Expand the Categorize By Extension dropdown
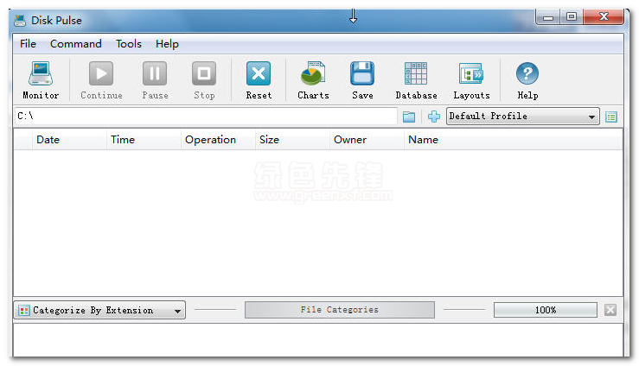 99,310
